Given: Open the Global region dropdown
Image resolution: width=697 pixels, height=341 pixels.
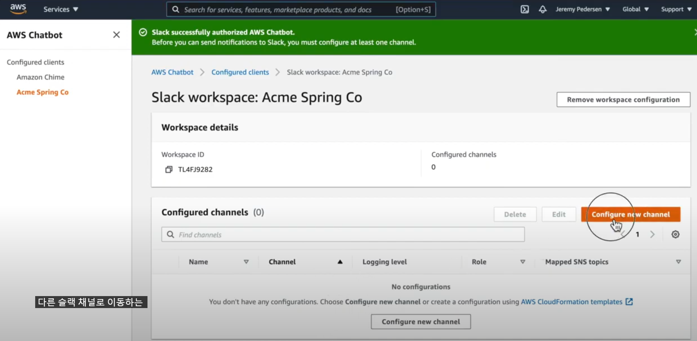Looking at the screenshot, I should 636,9.
